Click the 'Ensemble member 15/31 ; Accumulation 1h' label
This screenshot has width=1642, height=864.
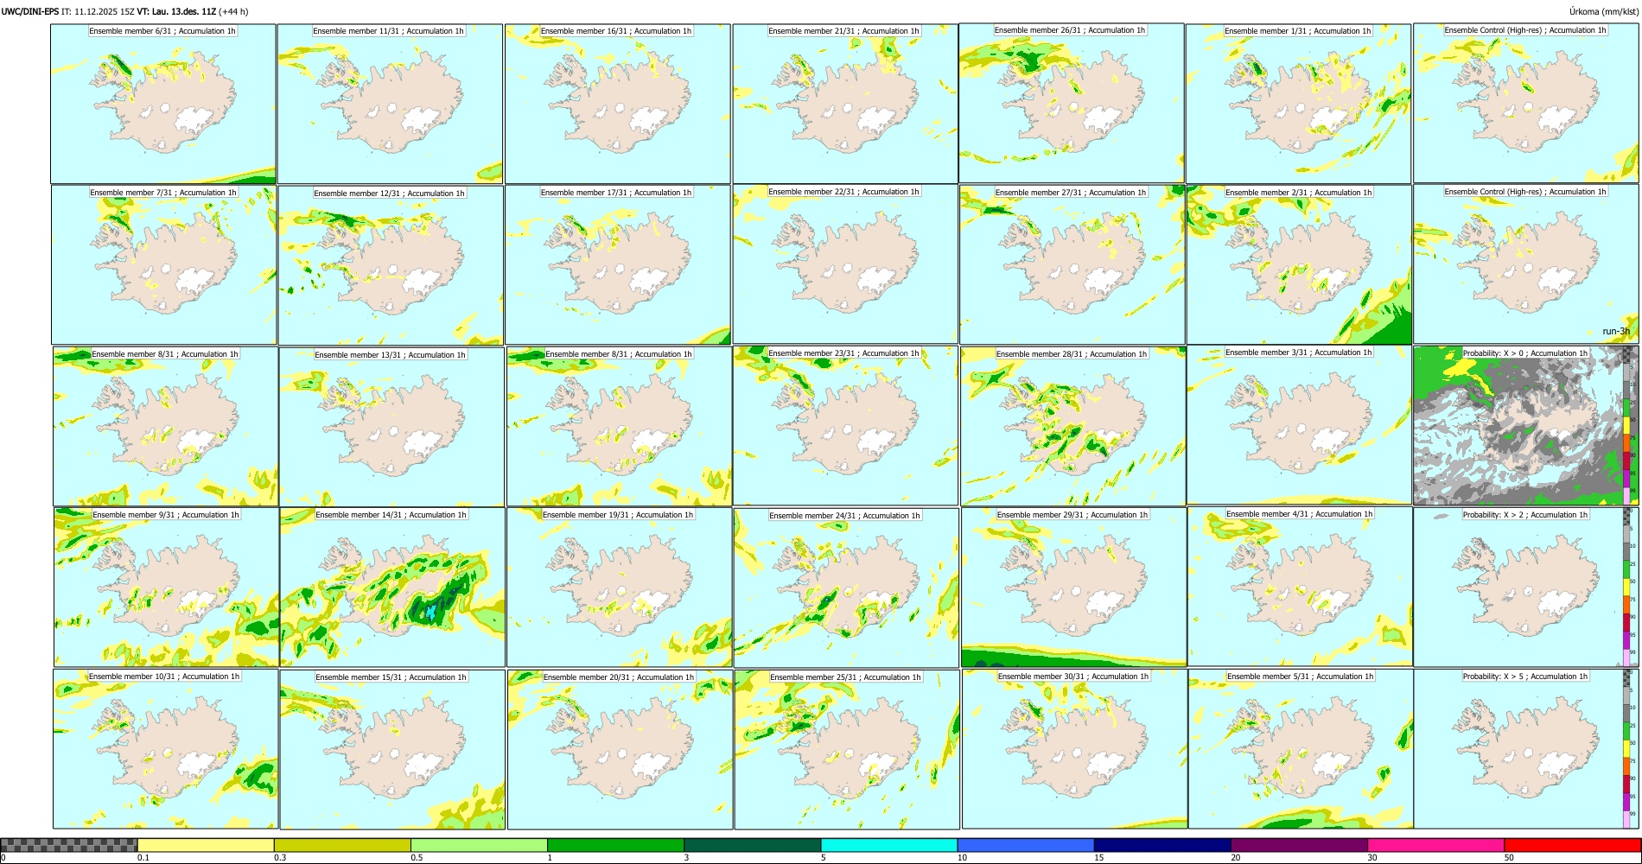(391, 677)
